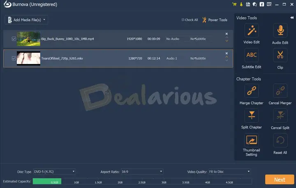Toggle the Check All checkbox
This screenshot has height=188, width=296.
(x=183, y=20)
